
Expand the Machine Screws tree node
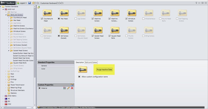click(x=9, y=26)
